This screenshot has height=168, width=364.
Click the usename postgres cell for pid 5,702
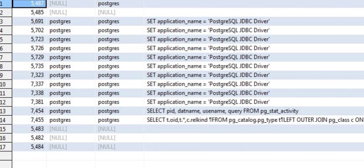119,30
